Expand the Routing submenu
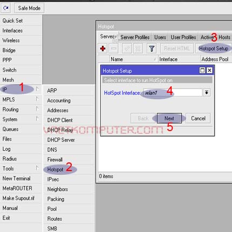This screenshot has width=232, height=232. click(x=21, y=110)
